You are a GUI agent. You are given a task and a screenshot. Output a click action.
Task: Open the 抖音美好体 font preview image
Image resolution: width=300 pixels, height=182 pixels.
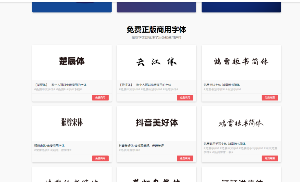(156, 123)
